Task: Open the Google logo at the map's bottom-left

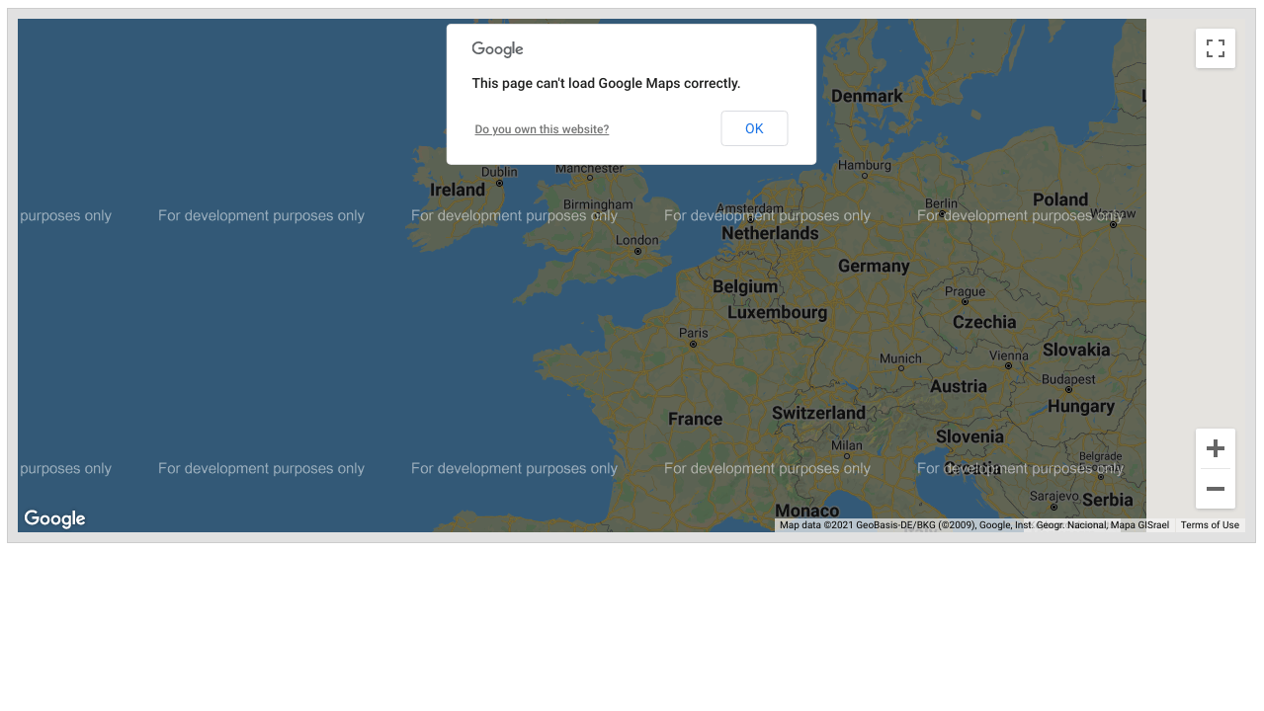Action: coord(55,518)
